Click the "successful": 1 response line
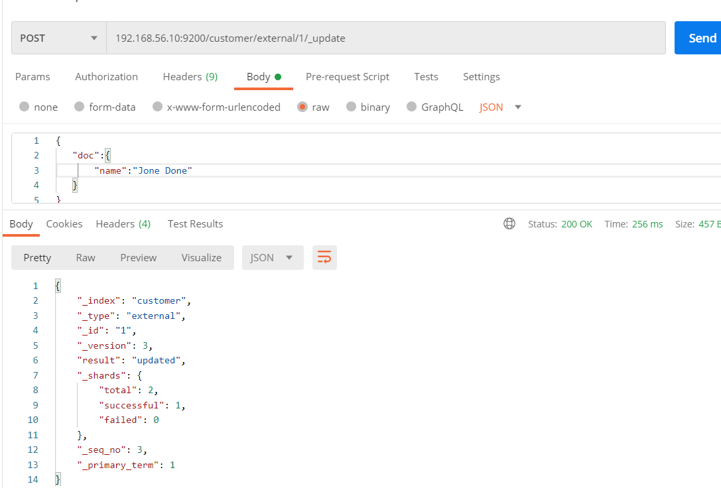721x488 pixels. [142, 405]
